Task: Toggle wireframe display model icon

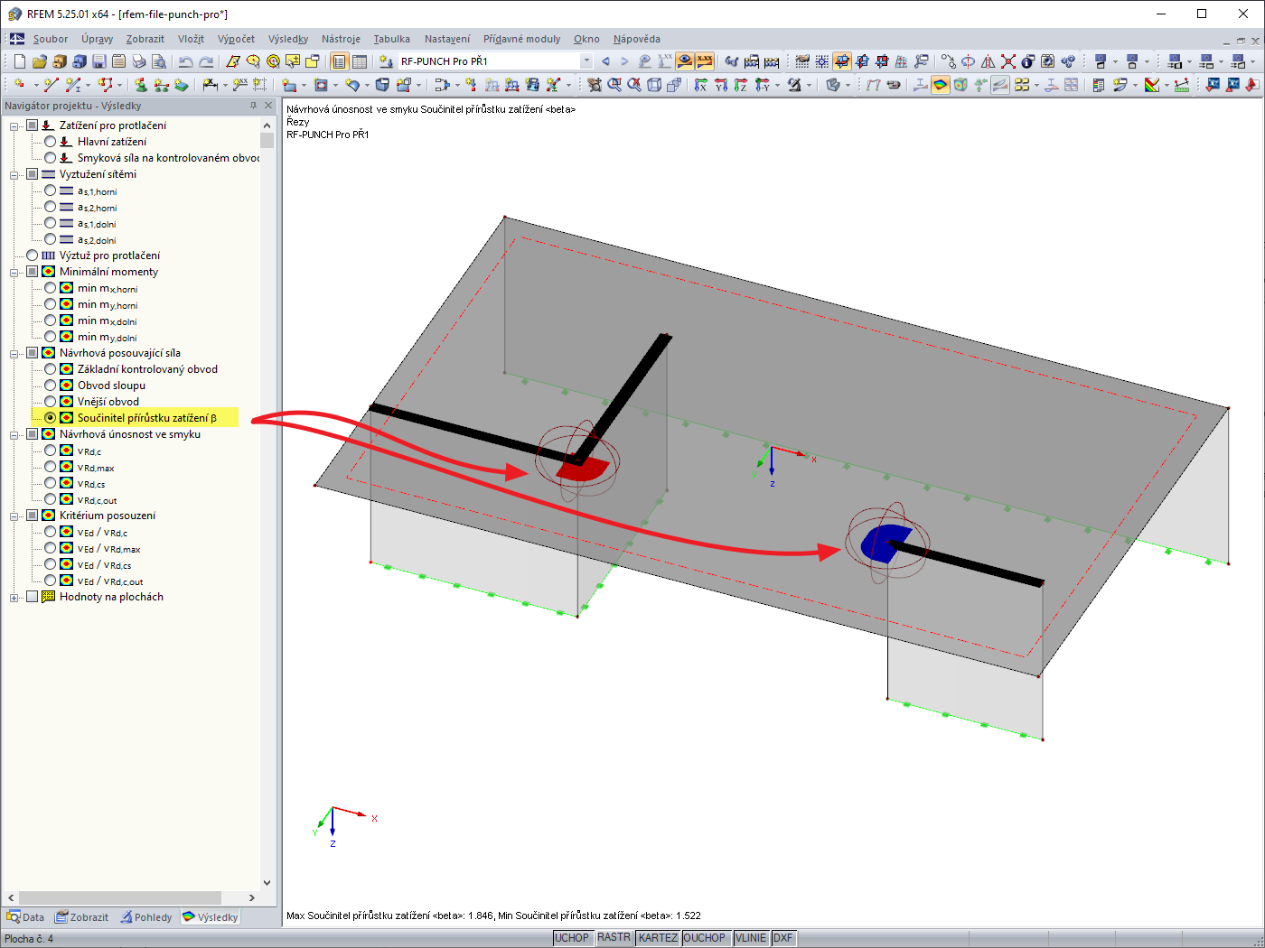Action: tap(654, 85)
